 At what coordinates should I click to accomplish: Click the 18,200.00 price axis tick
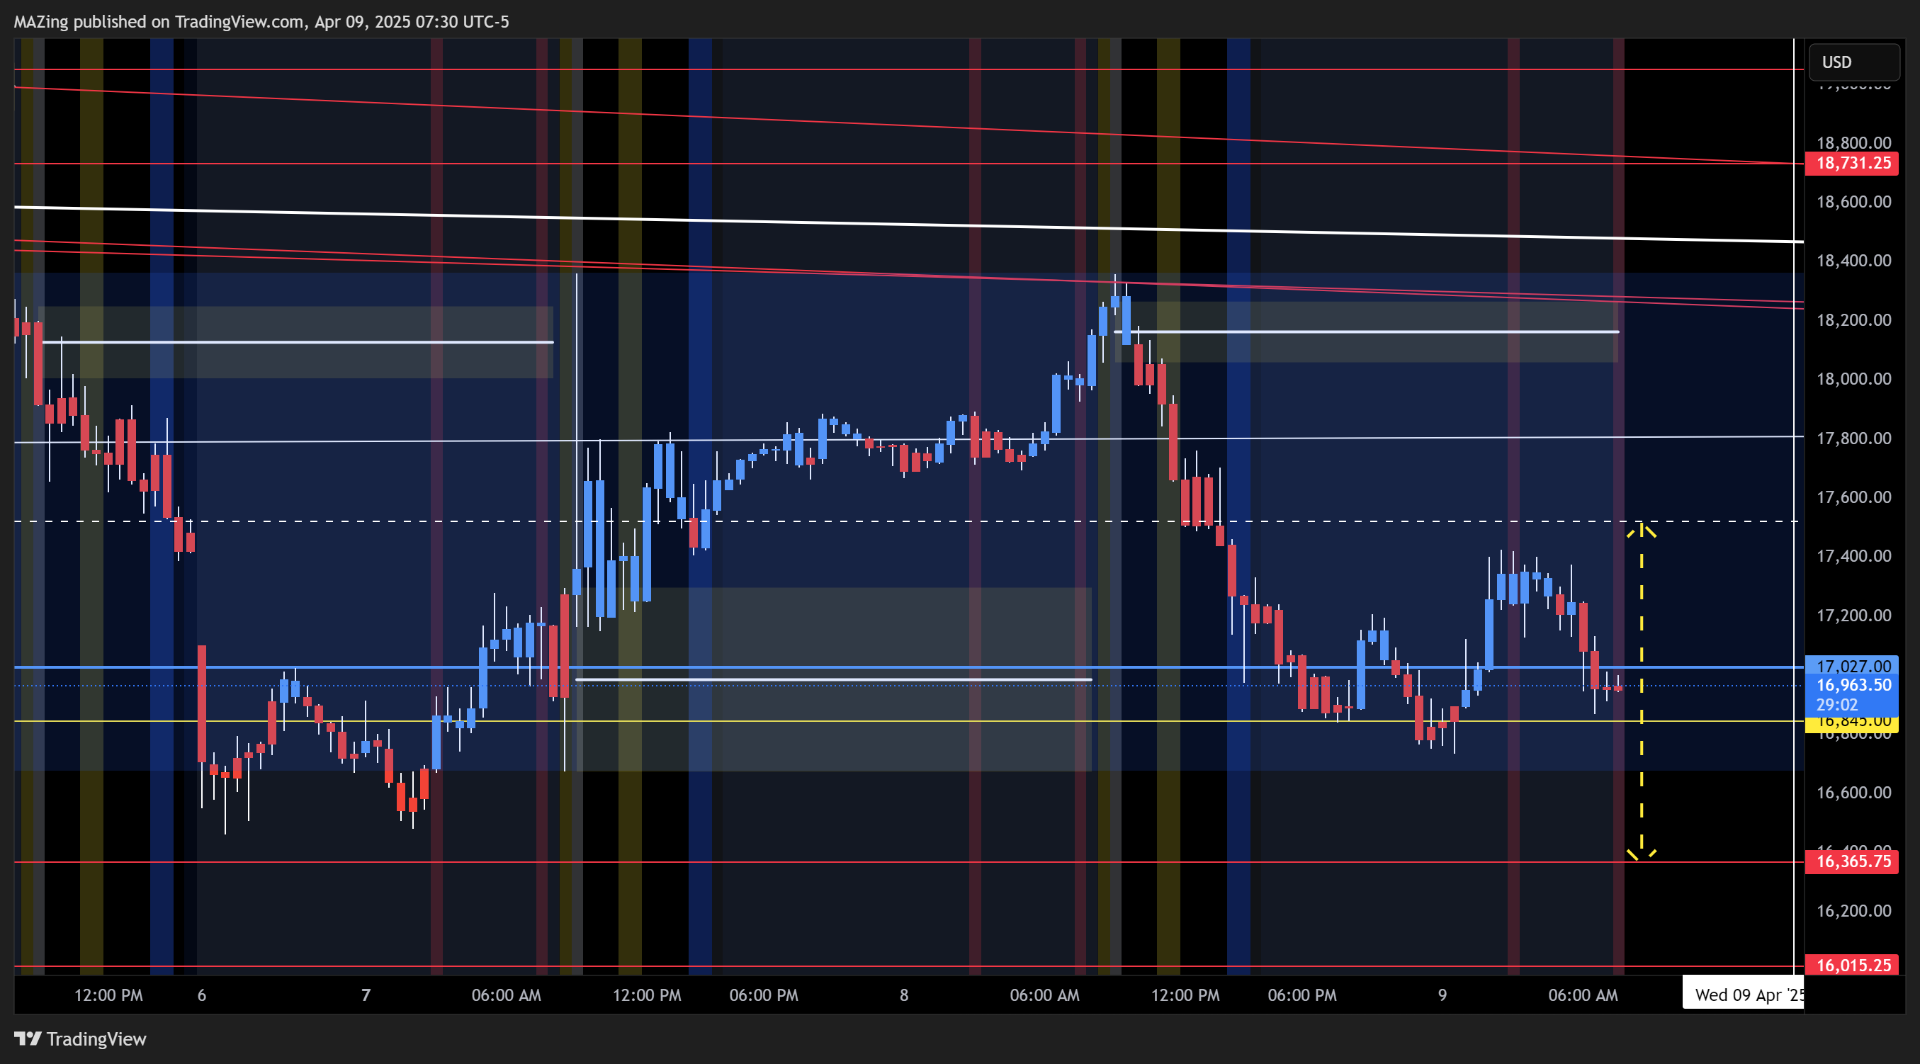click(x=1853, y=320)
